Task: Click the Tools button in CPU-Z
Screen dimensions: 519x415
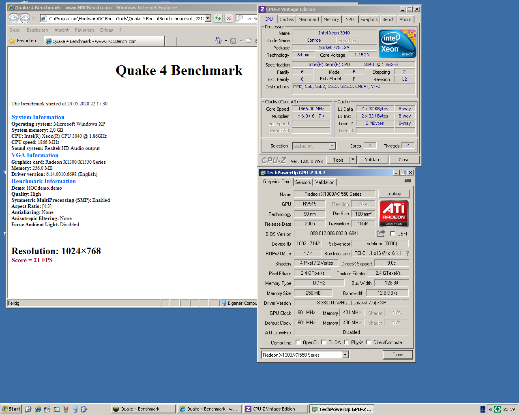Action: coord(338,160)
